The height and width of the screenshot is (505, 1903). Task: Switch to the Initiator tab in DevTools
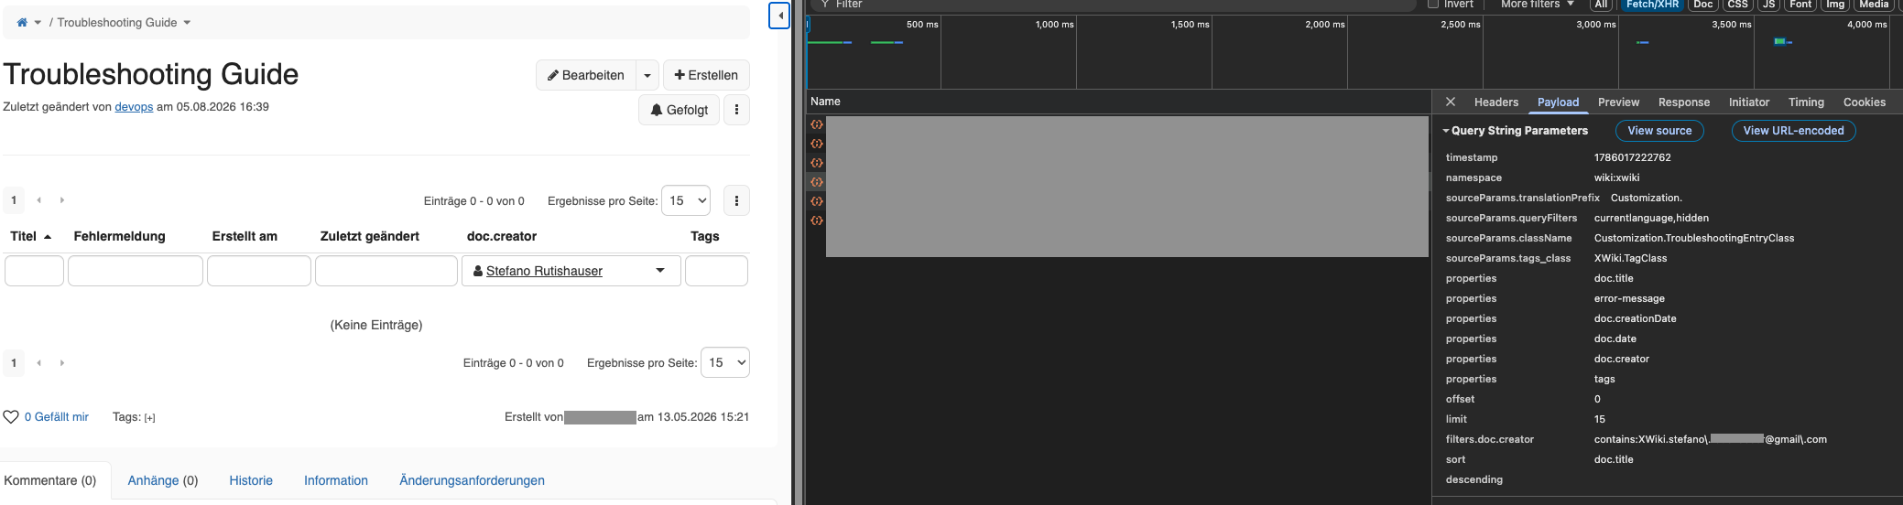coord(1749,102)
